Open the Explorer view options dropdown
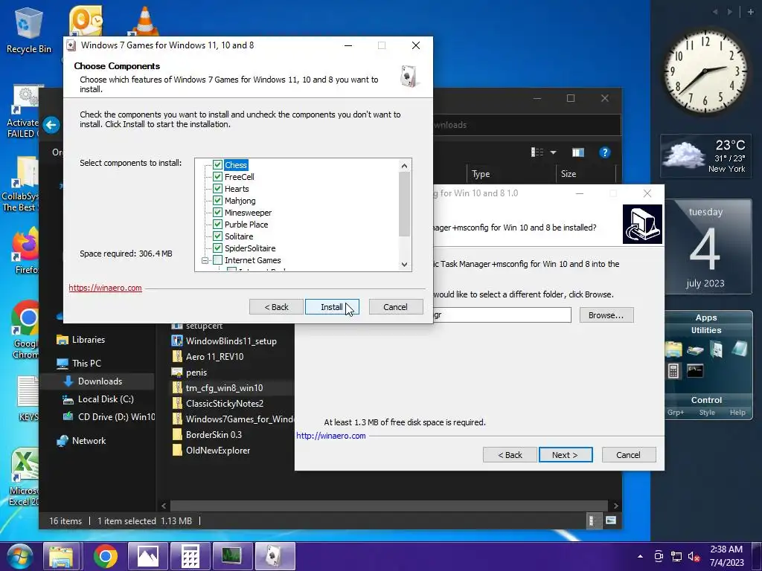Viewport: 762px width, 571px height. click(553, 152)
